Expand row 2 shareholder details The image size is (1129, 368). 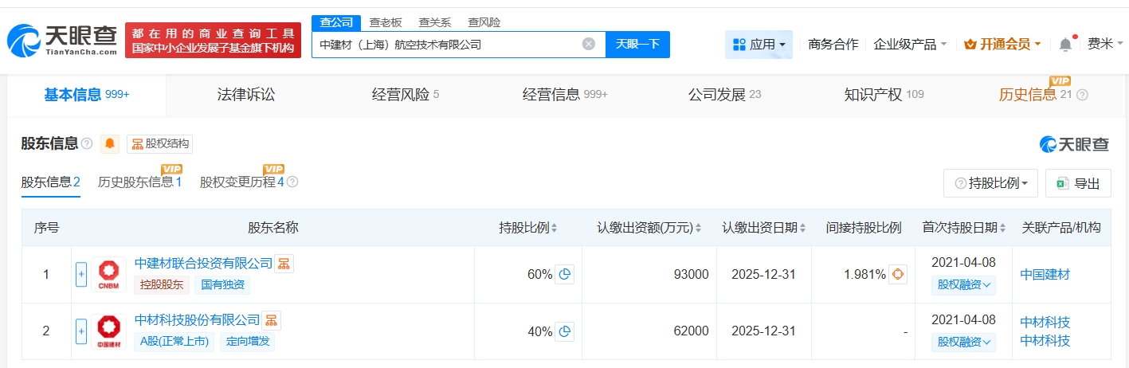(x=81, y=331)
